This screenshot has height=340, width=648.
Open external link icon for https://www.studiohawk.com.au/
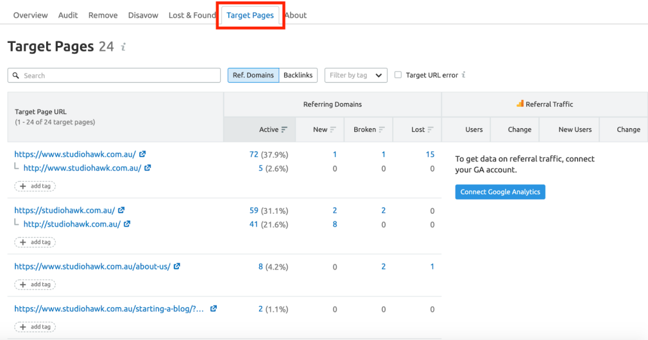pyautogui.click(x=142, y=154)
